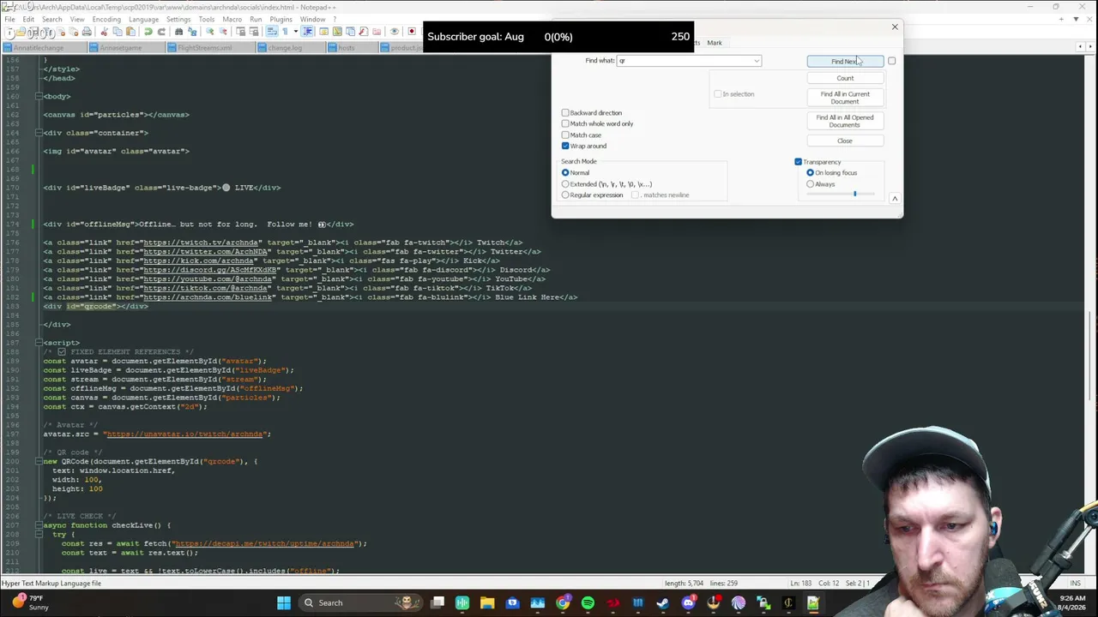Click Find All in Current Document
Image resolution: width=1098 pixels, height=617 pixels.
pyautogui.click(x=845, y=98)
